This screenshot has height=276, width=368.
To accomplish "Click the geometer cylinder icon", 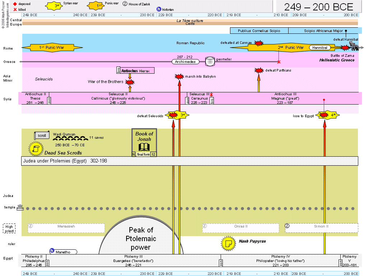I will [x=210, y=61].
